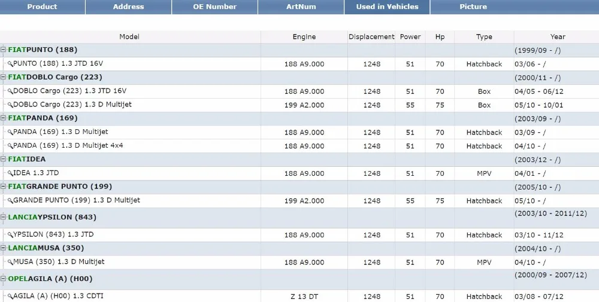Open the IDEA 1.3 JTD entry

[37, 173]
